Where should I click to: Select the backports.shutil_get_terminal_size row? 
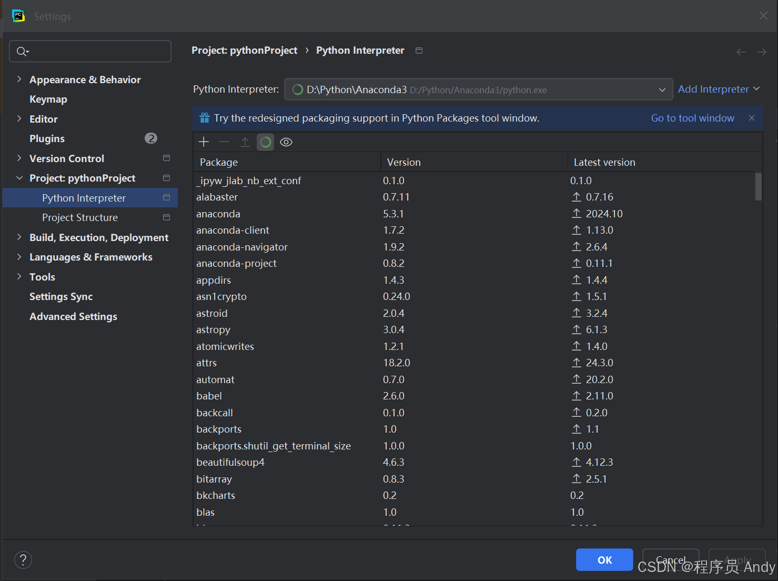point(474,446)
